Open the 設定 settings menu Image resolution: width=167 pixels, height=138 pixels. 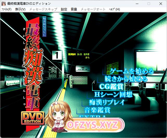[64, 9]
